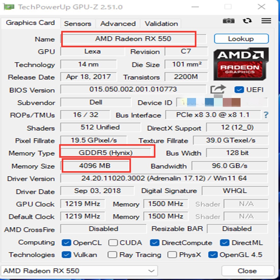Viewport: 280px width, 280px height.
Task: Click the AMD Radeon Graphics logo
Action: [241, 64]
